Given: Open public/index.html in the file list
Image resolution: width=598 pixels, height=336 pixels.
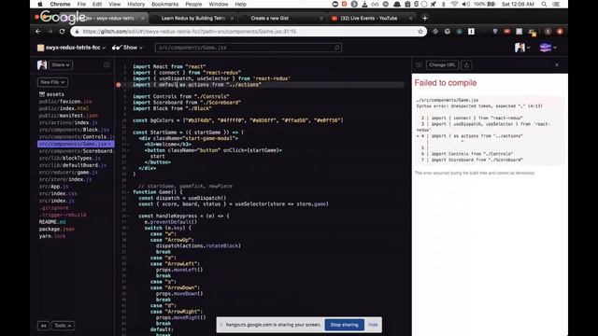Looking at the screenshot, I should (64, 108).
